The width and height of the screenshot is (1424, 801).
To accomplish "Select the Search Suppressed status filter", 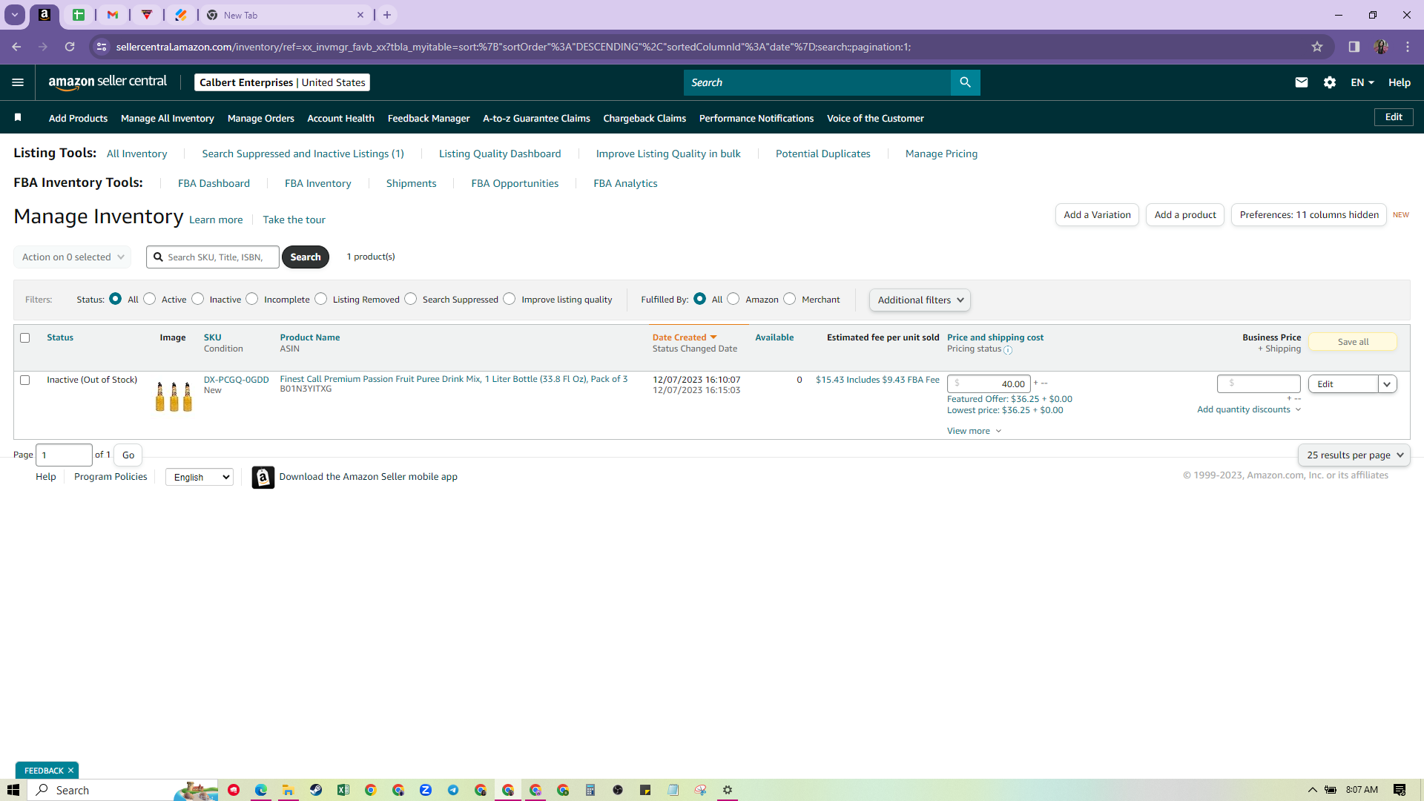I will [411, 299].
